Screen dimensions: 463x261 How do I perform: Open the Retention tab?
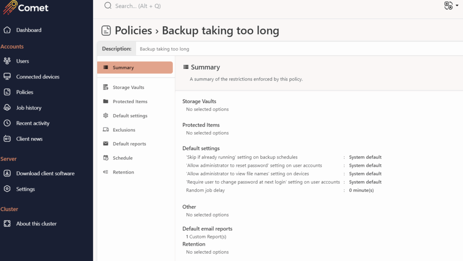123,172
